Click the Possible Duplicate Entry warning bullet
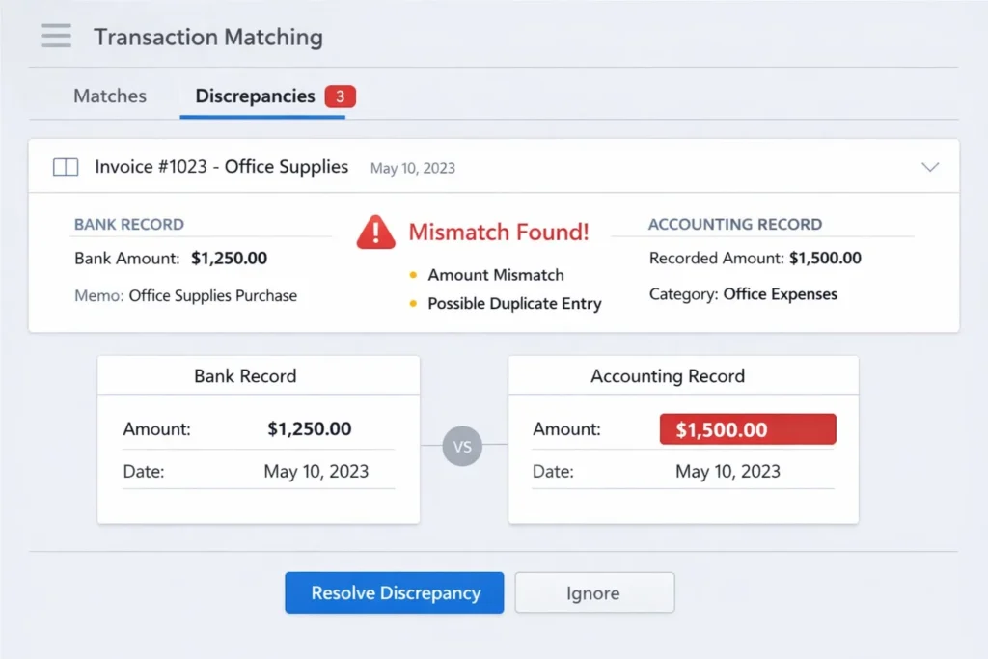Image resolution: width=988 pixels, height=659 pixels. point(415,303)
